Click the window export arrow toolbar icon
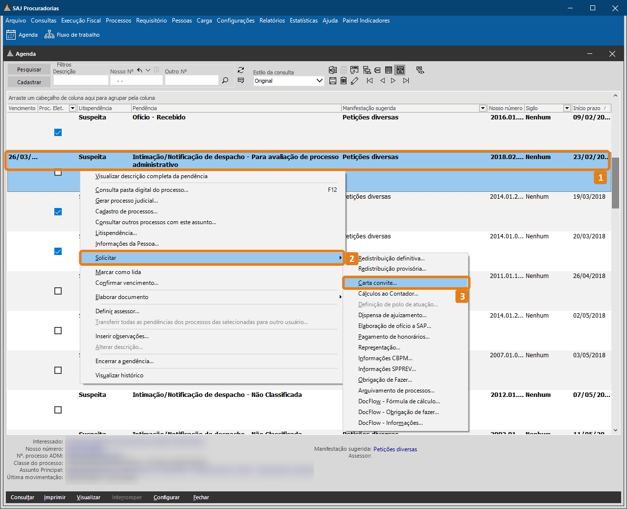This screenshot has height=509, width=627. (x=354, y=70)
